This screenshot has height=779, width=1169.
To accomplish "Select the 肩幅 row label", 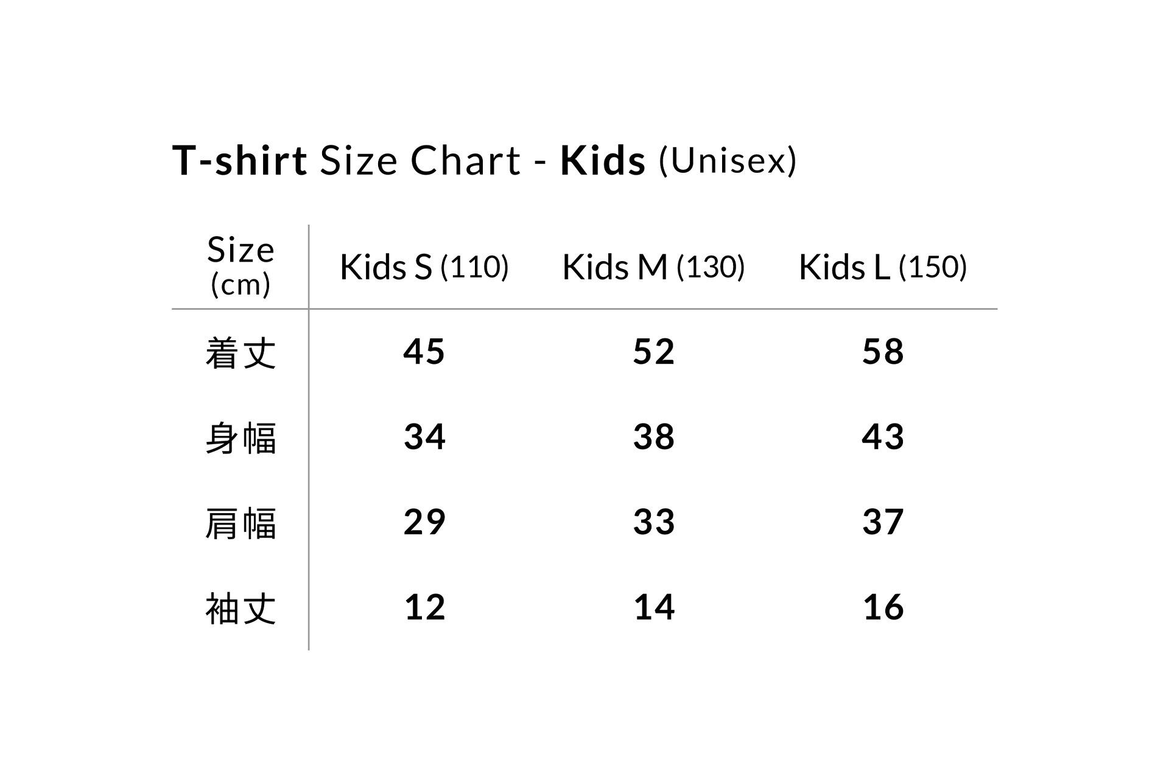I will point(240,523).
